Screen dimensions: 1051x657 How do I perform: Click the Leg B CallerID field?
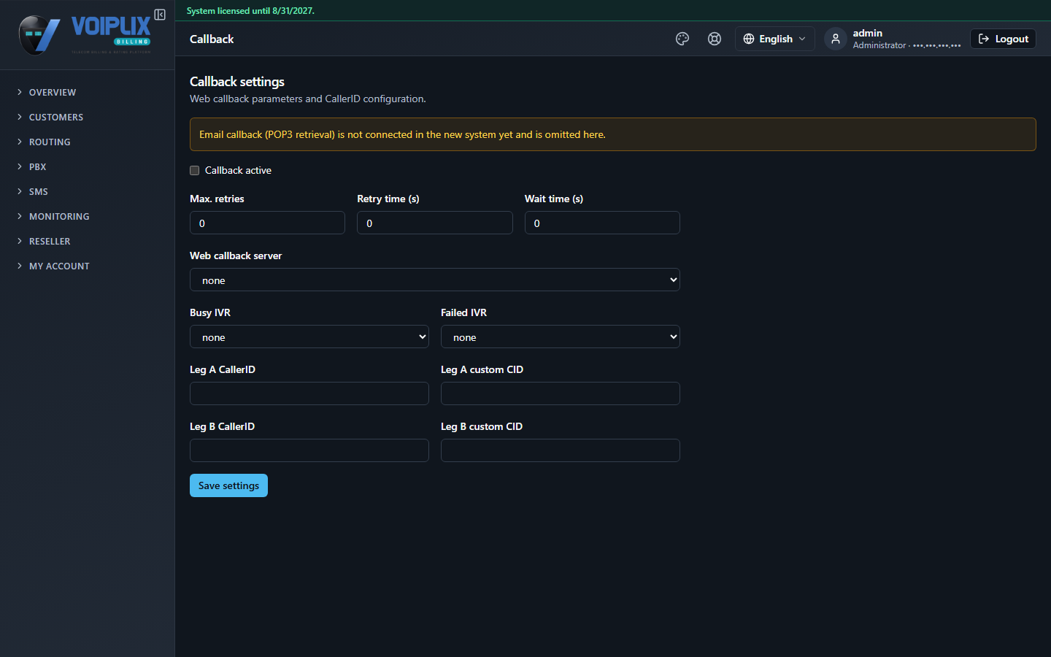point(309,450)
